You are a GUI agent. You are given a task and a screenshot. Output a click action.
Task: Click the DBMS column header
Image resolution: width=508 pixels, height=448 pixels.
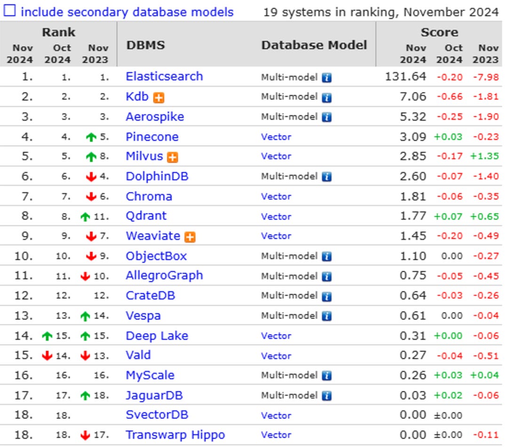click(x=146, y=45)
